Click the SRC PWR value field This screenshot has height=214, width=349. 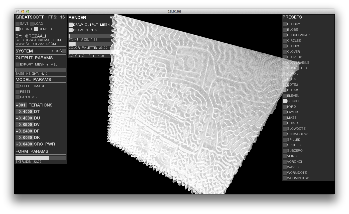pyautogui.click(x=24, y=144)
